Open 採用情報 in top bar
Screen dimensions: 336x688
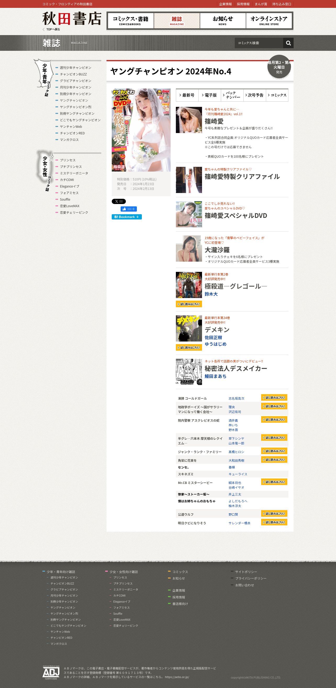click(243, 4)
